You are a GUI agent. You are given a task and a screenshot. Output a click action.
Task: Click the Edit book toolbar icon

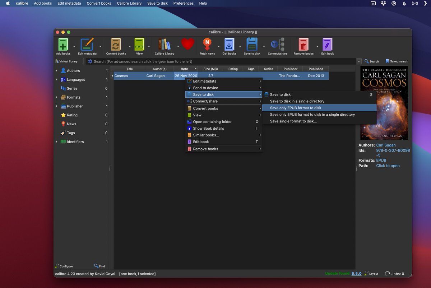(327, 45)
